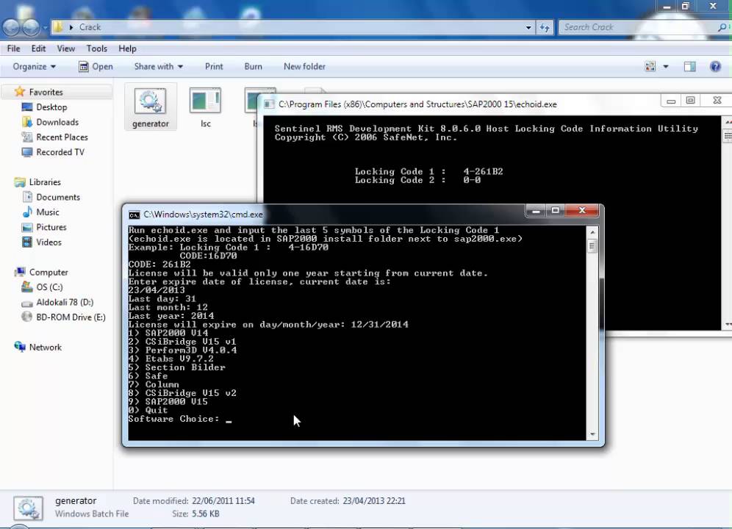Screen dimensions: 732x529
Task: Click the Print toolbar button
Action: coord(214,66)
